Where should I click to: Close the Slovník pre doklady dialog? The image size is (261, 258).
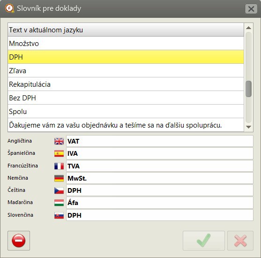251,8
